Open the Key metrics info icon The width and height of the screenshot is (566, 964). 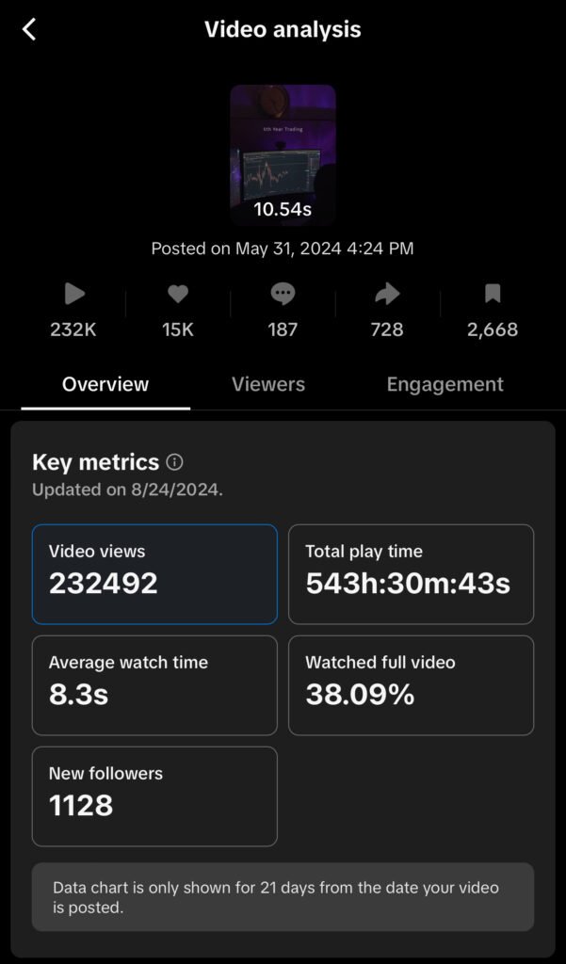pyautogui.click(x=174, y=462)
